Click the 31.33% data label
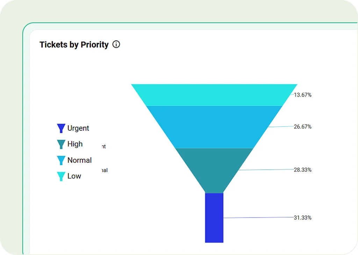 [302, 218]
